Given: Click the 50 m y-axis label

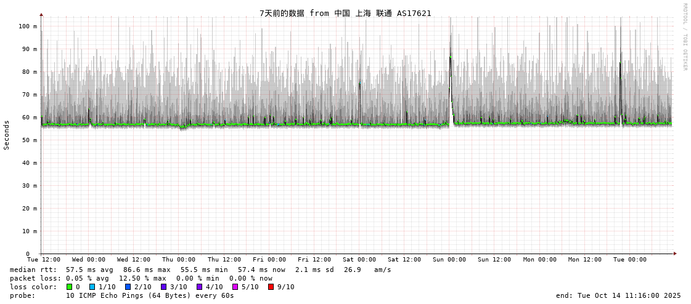Looking at the screenshot, I should tap(30, 140).
